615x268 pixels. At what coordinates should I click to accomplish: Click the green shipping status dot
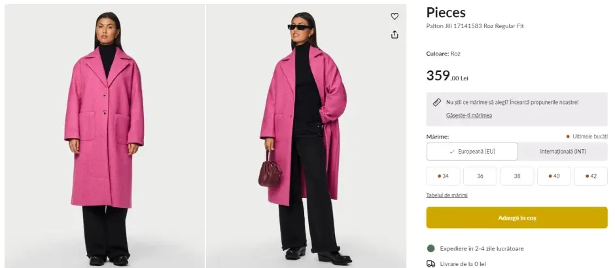pyautogui.click(x=431, y=248)
